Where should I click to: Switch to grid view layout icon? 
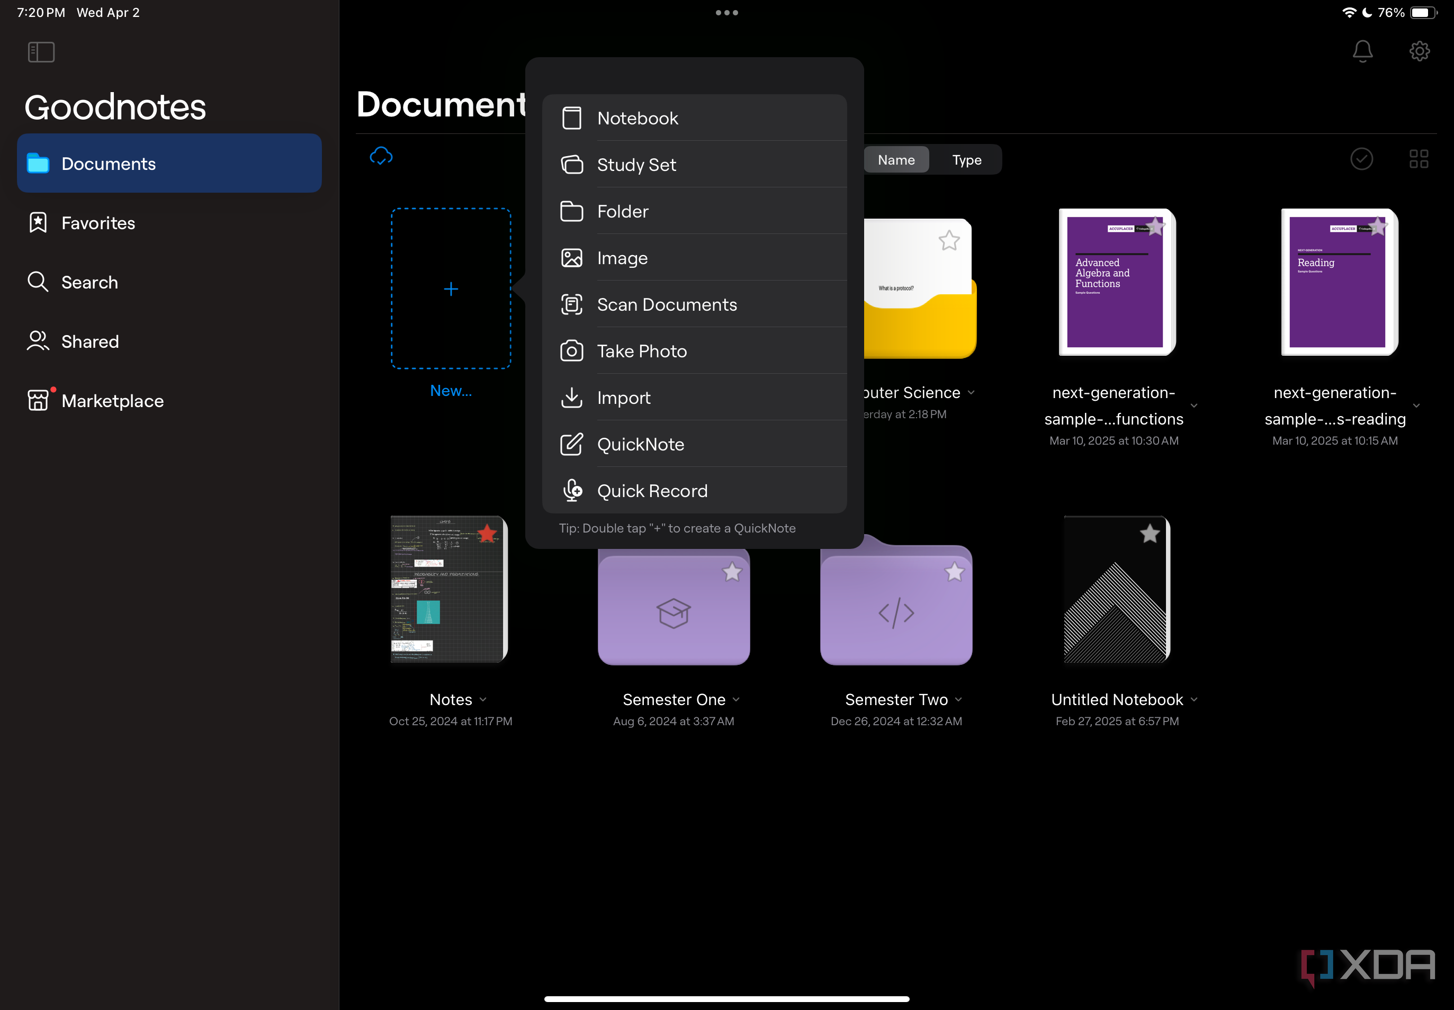click(1419, 159)
